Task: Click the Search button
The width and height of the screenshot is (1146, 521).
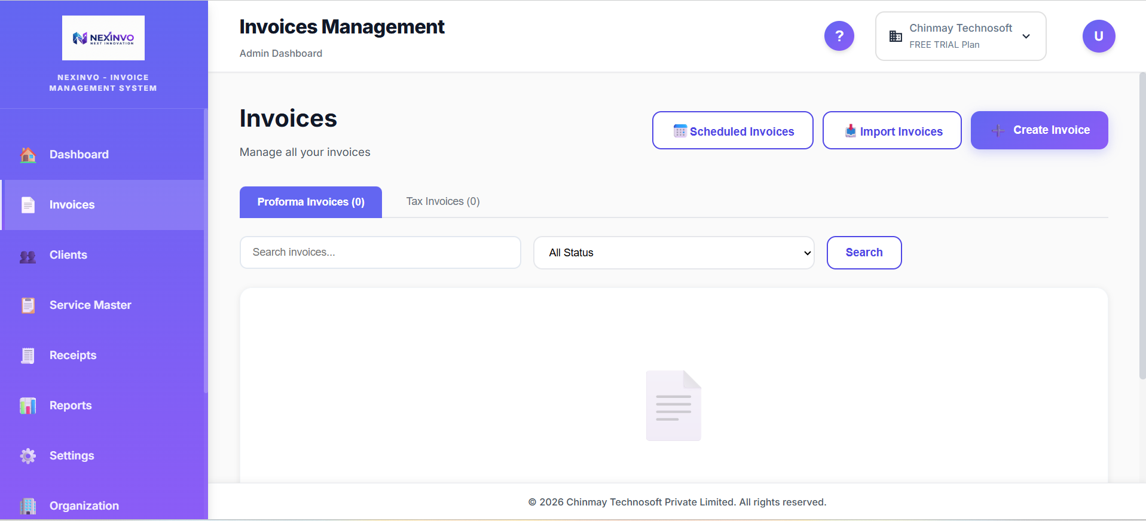Action: (864, 253)
